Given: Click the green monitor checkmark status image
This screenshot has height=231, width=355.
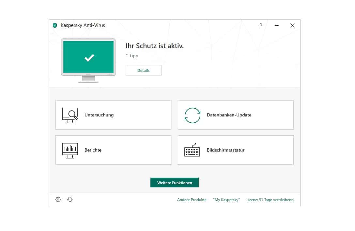Looking at the screenshot, I should [x=88, y=60].
